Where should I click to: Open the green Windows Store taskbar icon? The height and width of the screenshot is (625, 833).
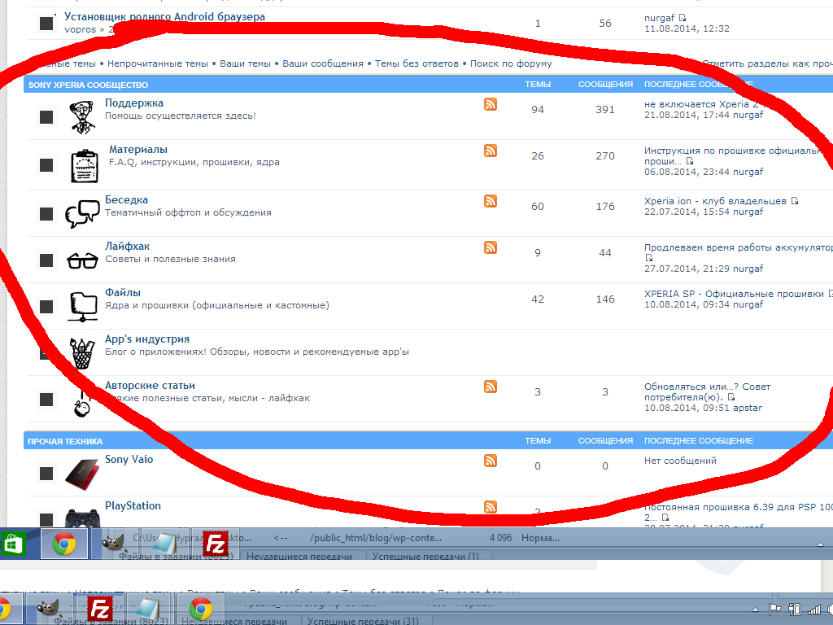(x=14, y=543)
